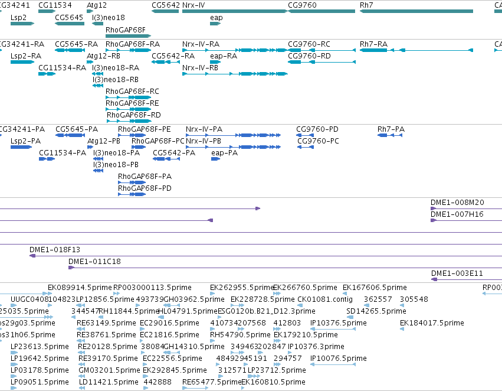Select the CG11534 gene label
Viewport: 502px width, 391px height.
tap(55, 5)
